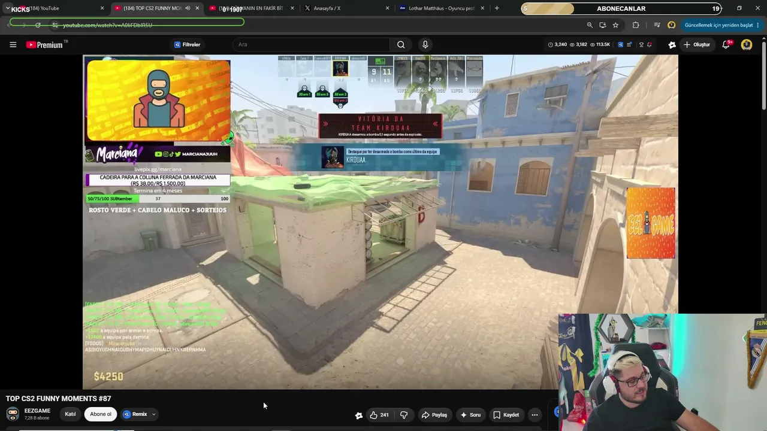The image size is (767, 431).
Task: Close the Anasayfa / X tab
Action: [387, 8]
